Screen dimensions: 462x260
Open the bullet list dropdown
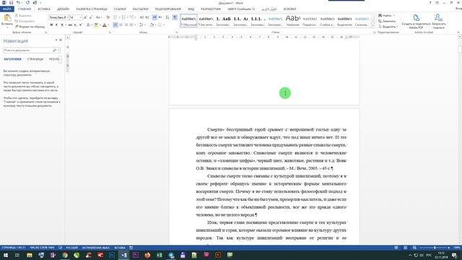point(119,17)
